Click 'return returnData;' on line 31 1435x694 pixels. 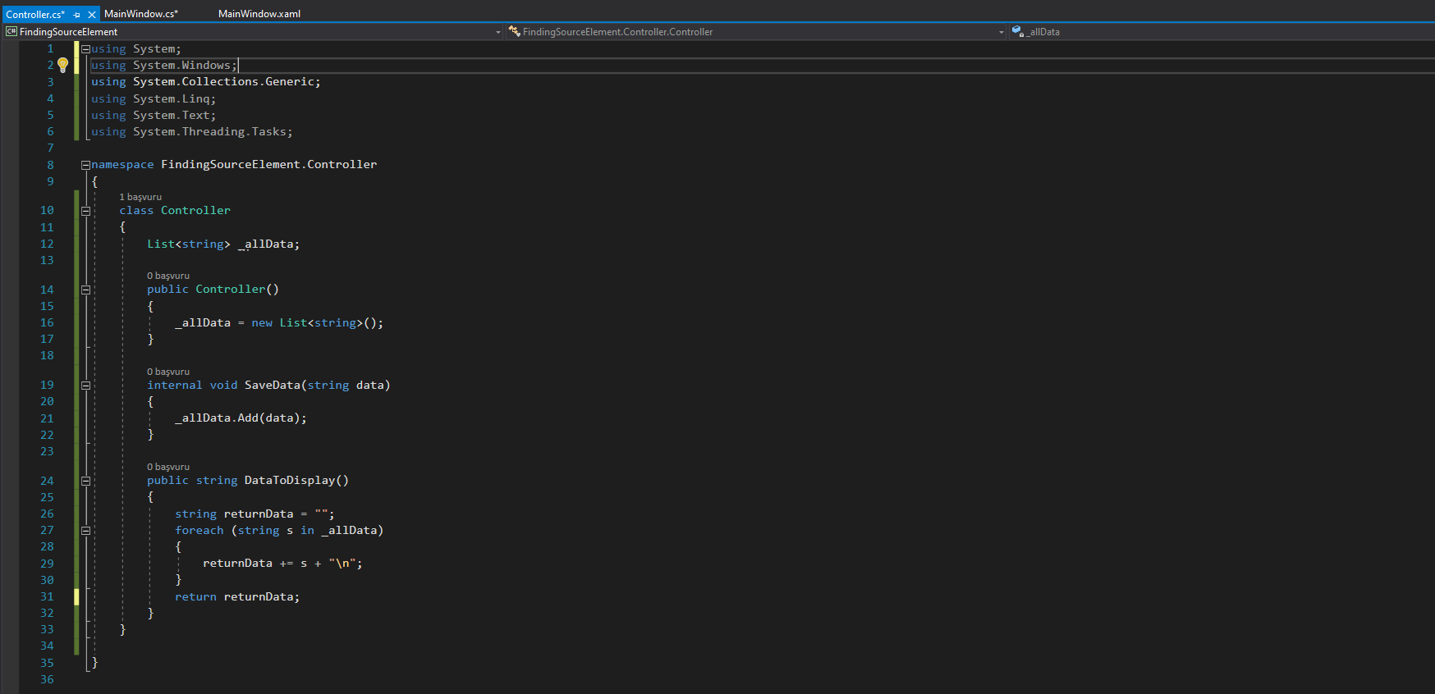click(237, 597)
